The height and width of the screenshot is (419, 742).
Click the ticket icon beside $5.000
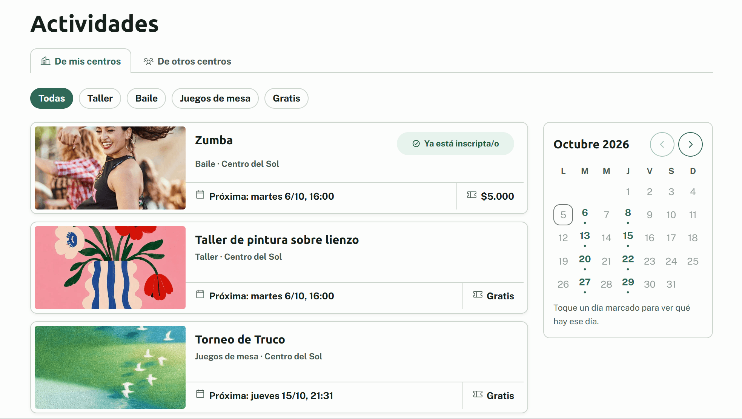[x=472, y=195]
